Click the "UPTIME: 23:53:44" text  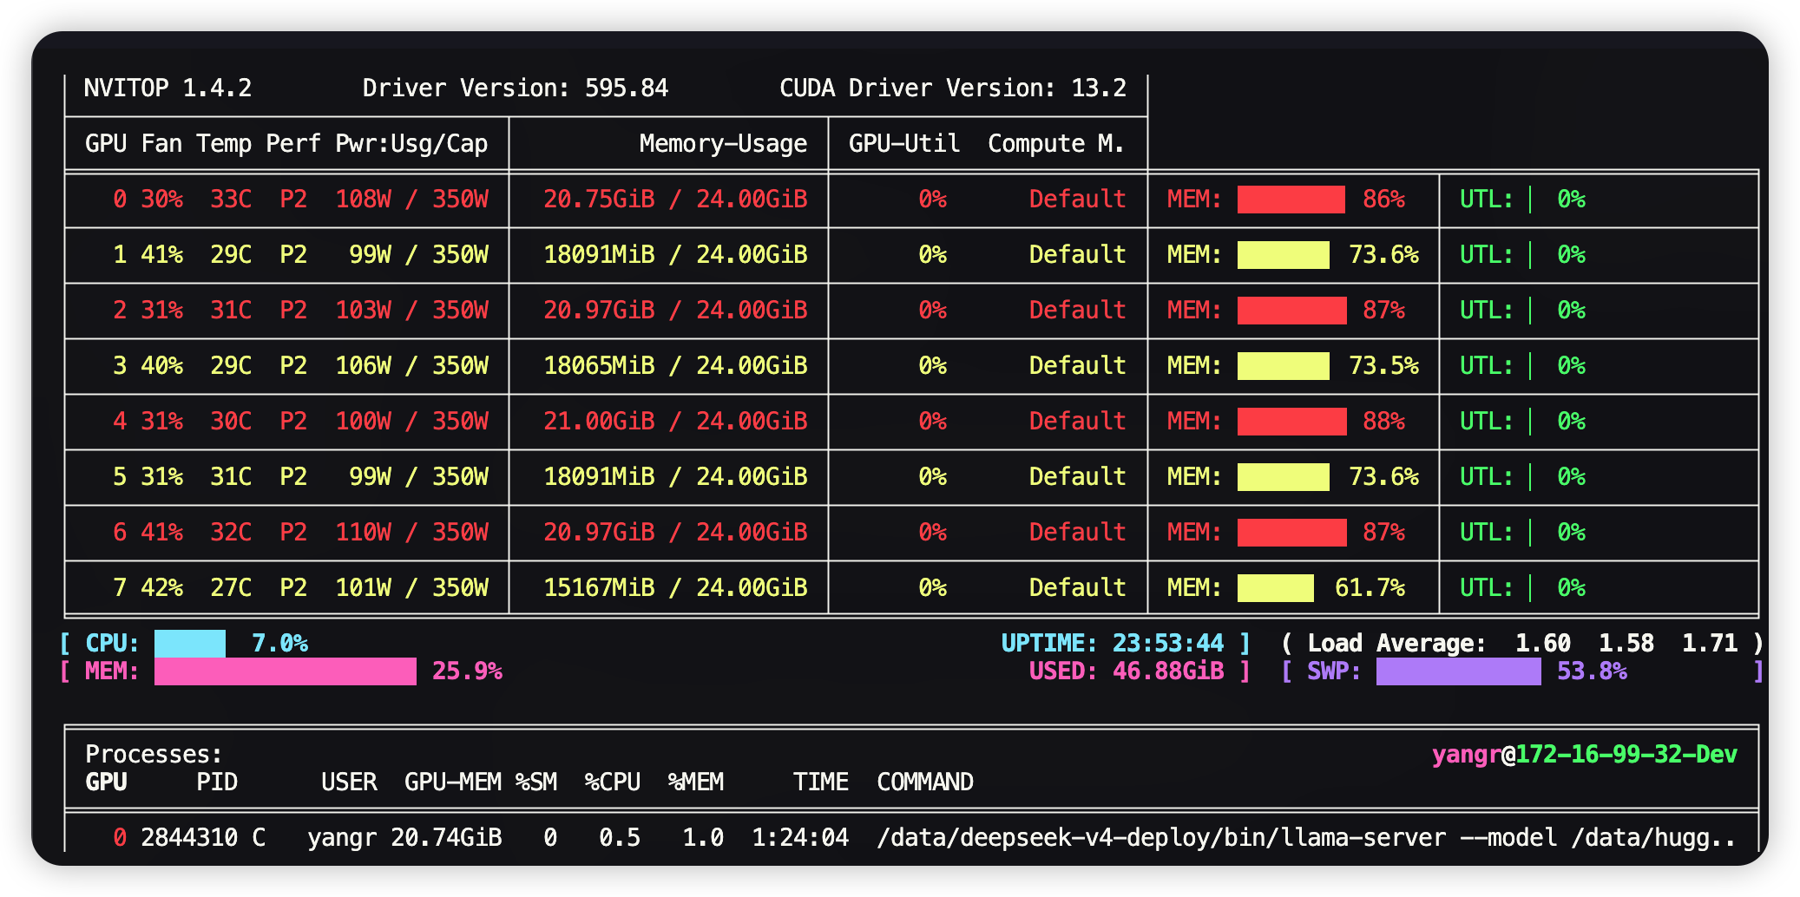1113,643
